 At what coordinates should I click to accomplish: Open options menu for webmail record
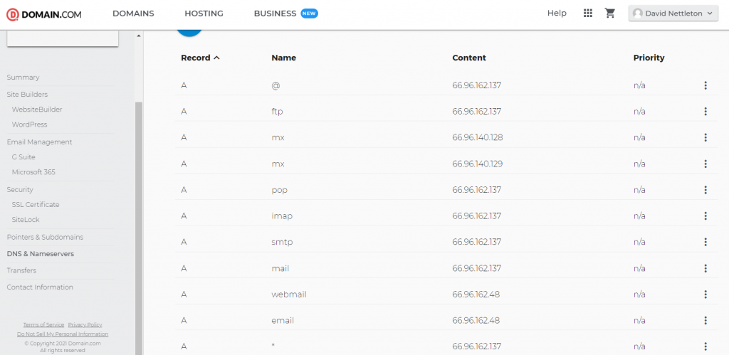pos(706,295)
